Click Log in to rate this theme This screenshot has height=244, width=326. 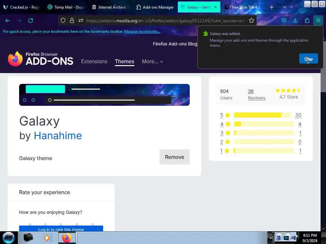(x=61, y=228)
